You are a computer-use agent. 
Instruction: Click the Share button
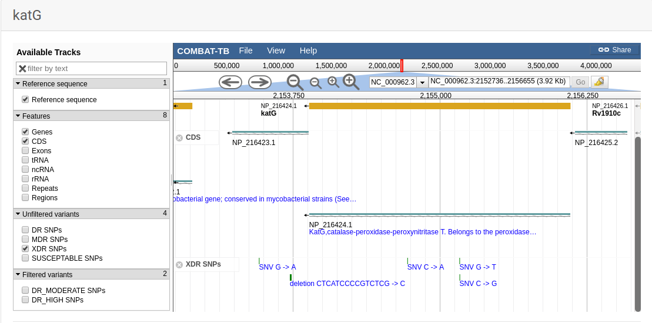point(614,50)
